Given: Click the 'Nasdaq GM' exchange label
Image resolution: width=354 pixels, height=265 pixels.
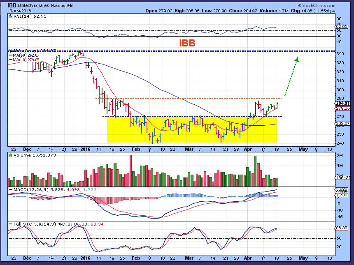Looking at the screenshot, I should tap(62, 6).
